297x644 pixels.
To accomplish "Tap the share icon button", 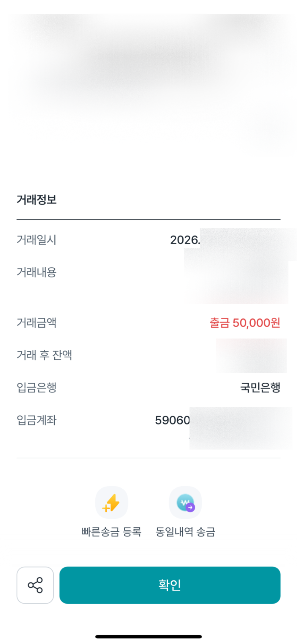I will click(x=35, y=585).
